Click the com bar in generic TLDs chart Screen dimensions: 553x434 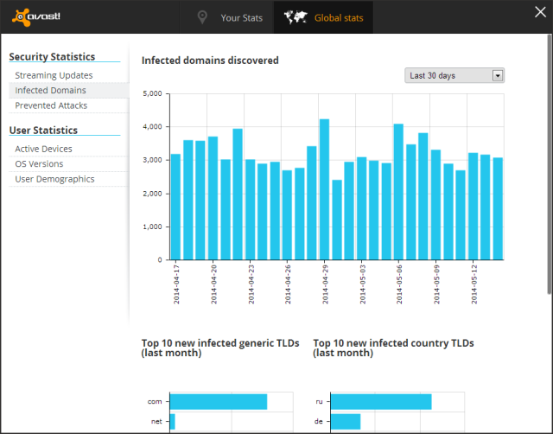click(x=218, y=402)
